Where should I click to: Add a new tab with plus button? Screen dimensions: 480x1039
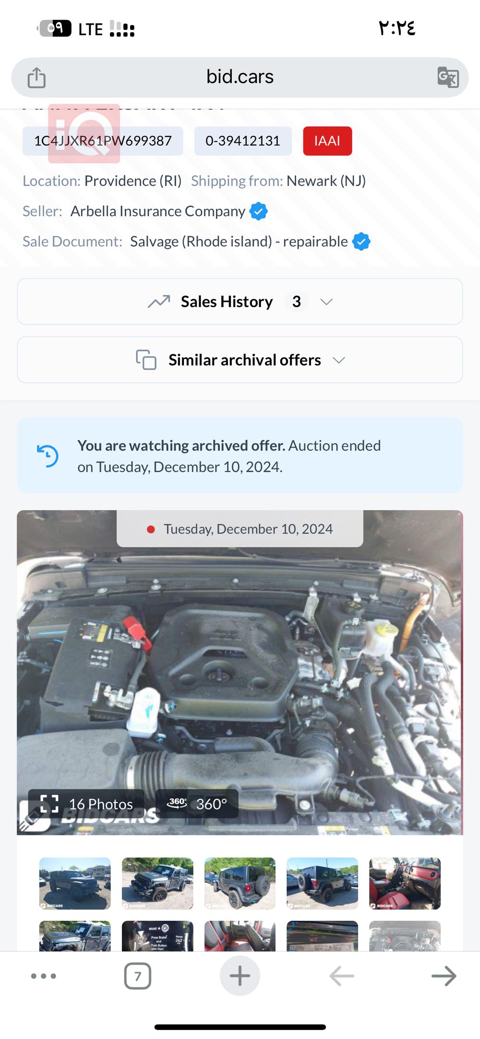pyautogui.click(x=240, y=976)
